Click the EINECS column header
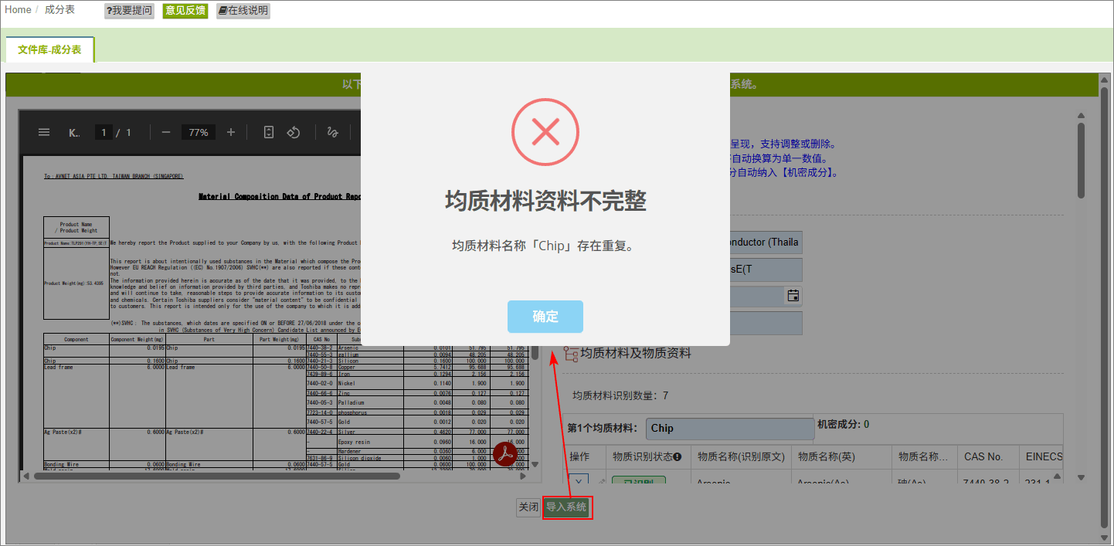 1041,457
